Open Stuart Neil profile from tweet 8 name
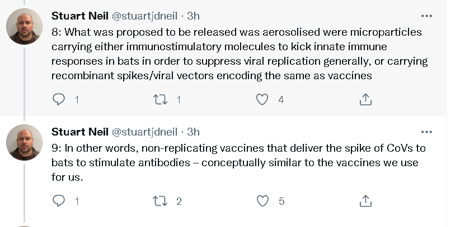The height and width of the screenshot is (227, 460). [80, 16]
